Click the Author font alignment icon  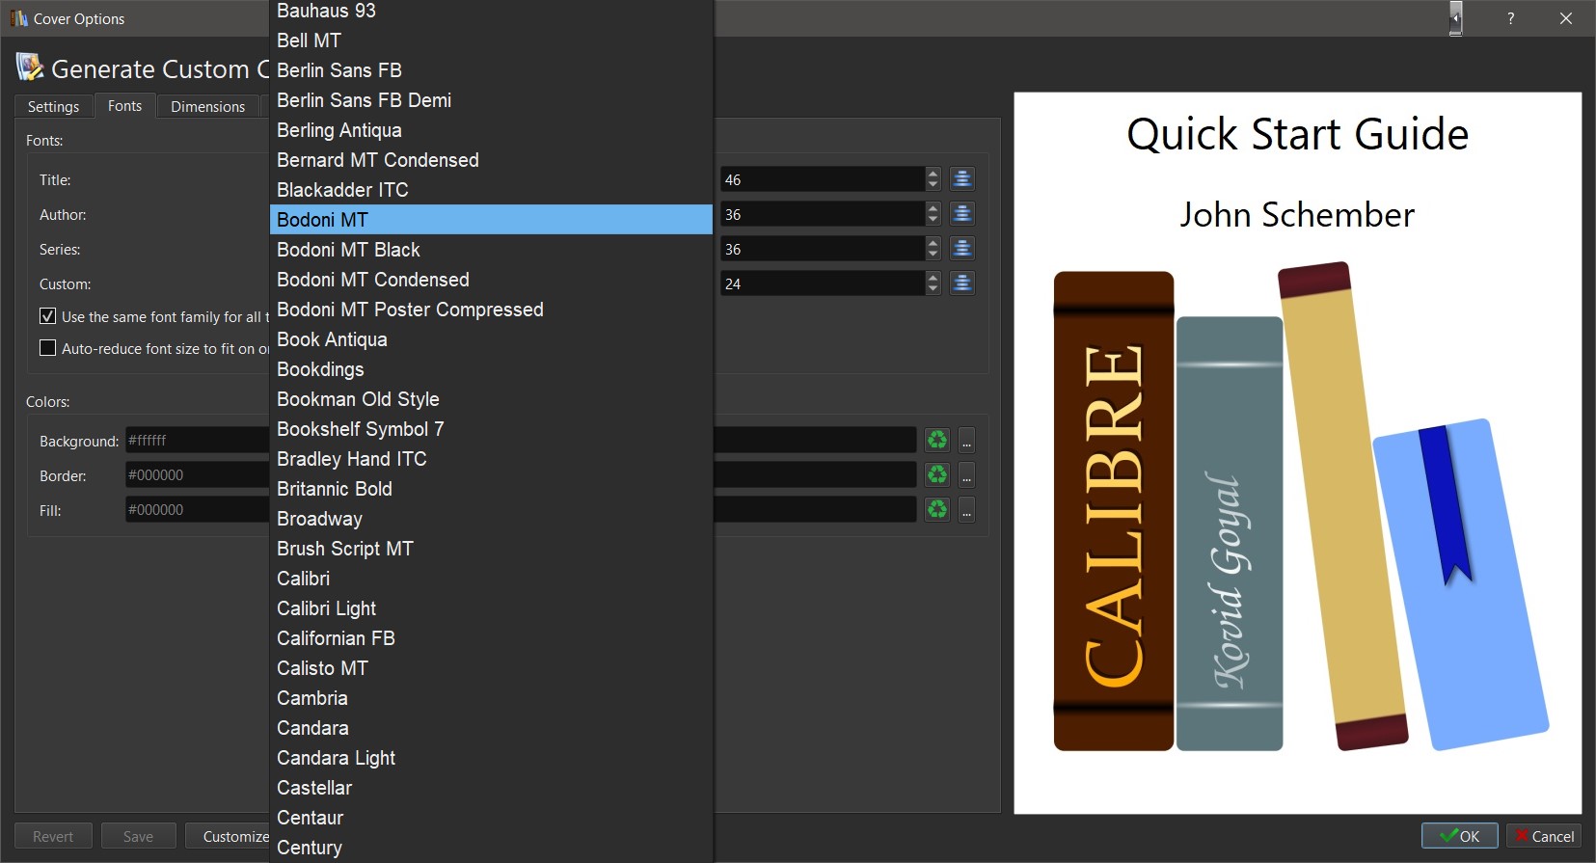(961, 214)
